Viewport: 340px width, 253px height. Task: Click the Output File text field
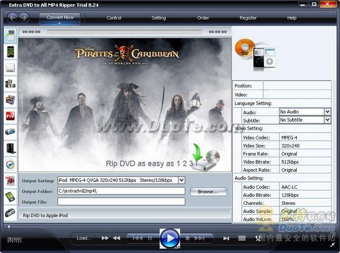(x=121, y=202)
